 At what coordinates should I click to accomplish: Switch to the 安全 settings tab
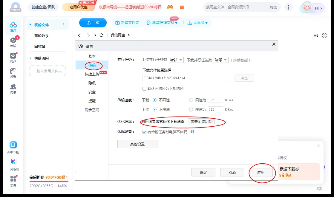92,92
